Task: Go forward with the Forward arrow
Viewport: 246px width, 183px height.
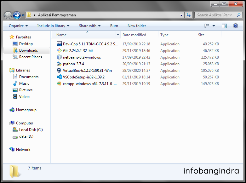Action: 17,15
